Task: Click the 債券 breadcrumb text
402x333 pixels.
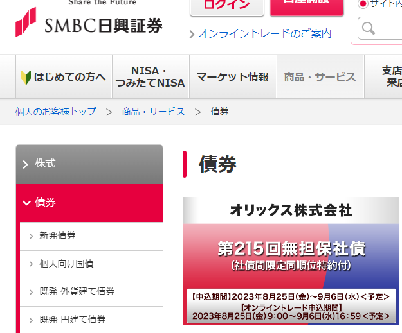Action: pos(219,112)
